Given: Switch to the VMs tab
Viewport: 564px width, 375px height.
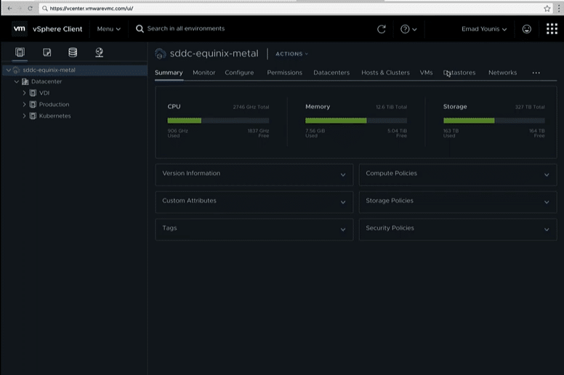Looking at the screenshot, I should (426, 73).
